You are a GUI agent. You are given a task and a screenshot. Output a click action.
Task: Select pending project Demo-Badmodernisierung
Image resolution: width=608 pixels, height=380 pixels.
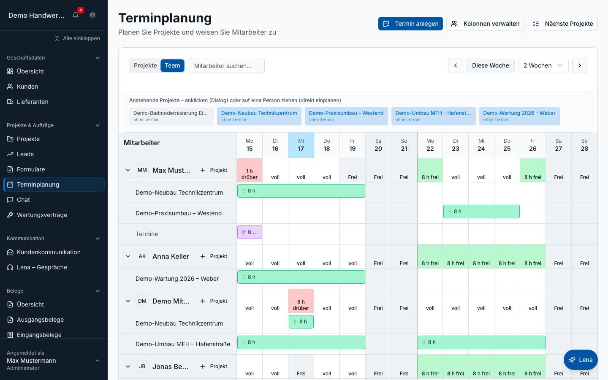[x=171, y=116]
